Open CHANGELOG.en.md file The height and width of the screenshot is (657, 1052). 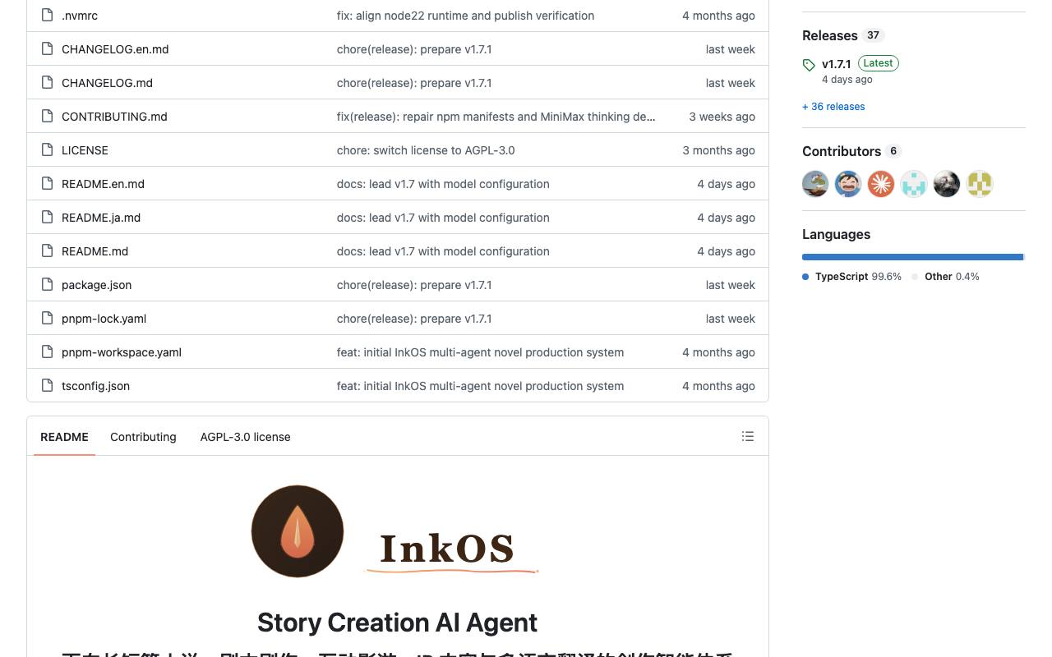click(115, 49)
